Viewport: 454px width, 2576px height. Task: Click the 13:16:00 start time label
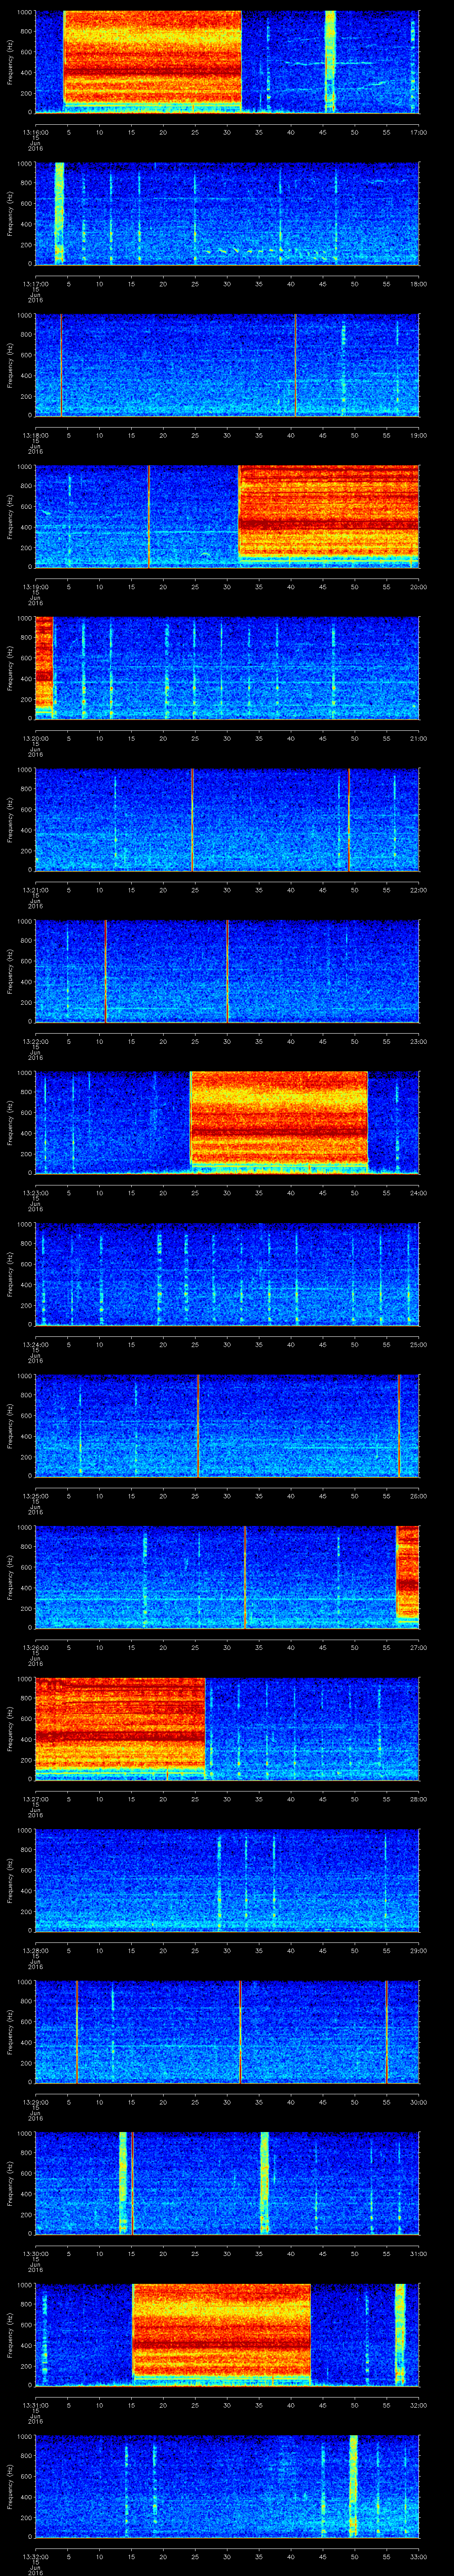pos(35,132)
